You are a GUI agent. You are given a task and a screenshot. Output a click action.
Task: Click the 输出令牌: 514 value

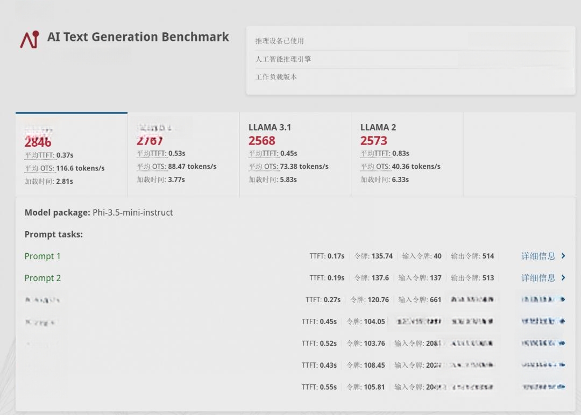(x=472, y=256)
